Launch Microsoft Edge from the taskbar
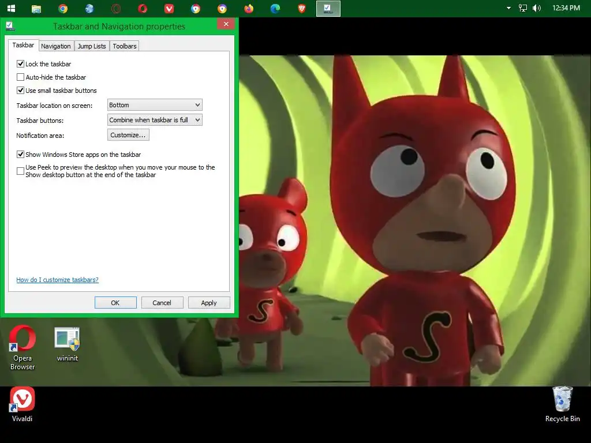The height and width of the screenshot is (443, 591). [275, 9]
